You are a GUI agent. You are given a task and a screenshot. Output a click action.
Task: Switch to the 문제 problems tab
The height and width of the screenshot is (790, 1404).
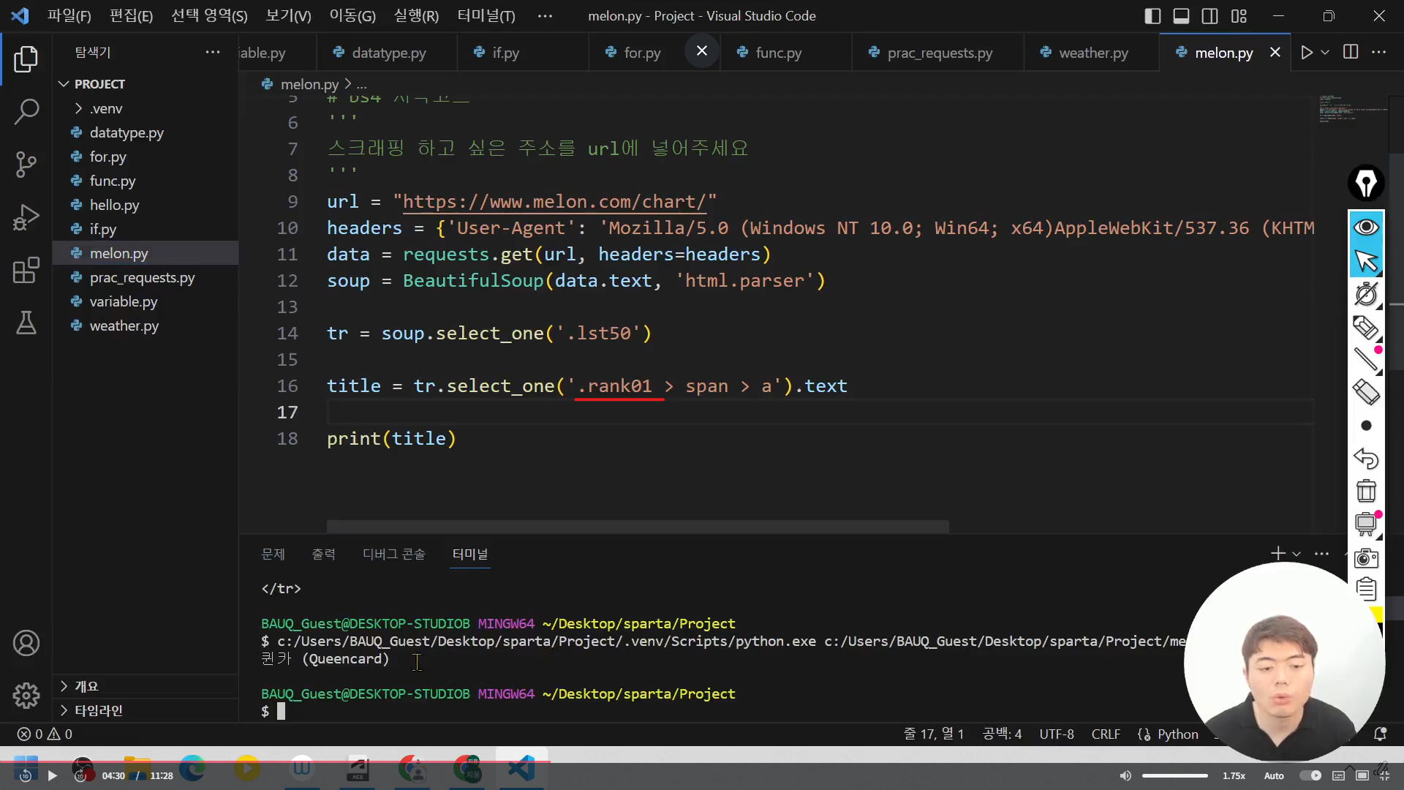[273, 554]
